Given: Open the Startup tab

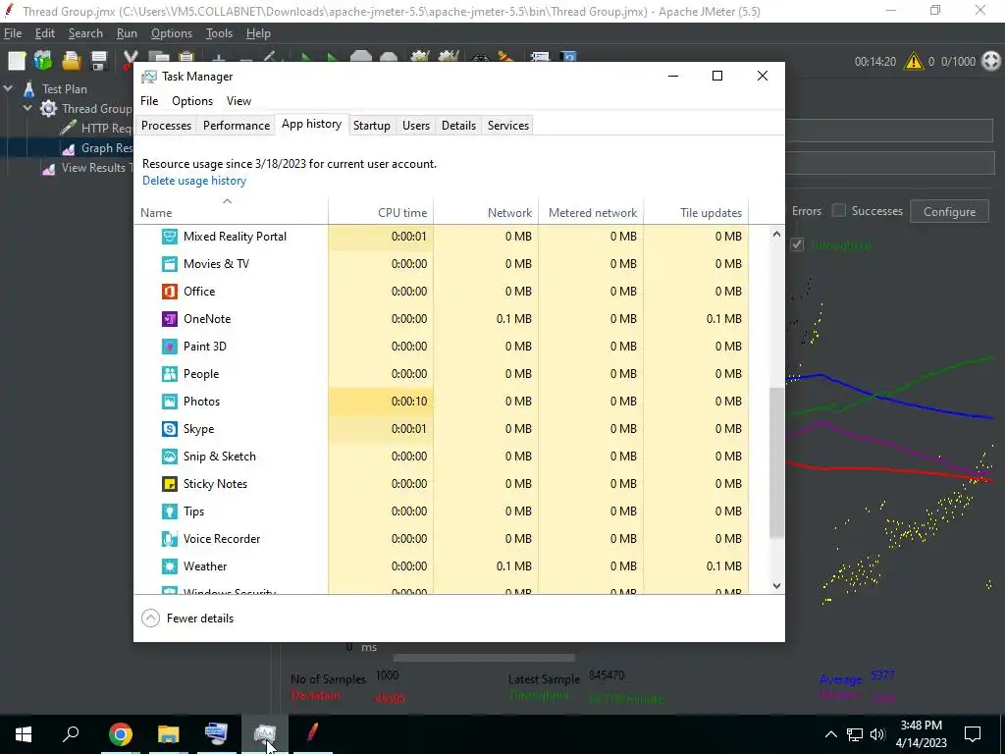Looking at the screenshot, I should click(x=372, y=125).
